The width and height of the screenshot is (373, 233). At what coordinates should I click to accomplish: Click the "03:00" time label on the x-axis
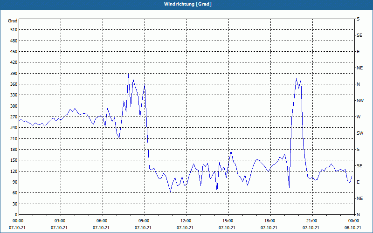(x=59, y=221)
